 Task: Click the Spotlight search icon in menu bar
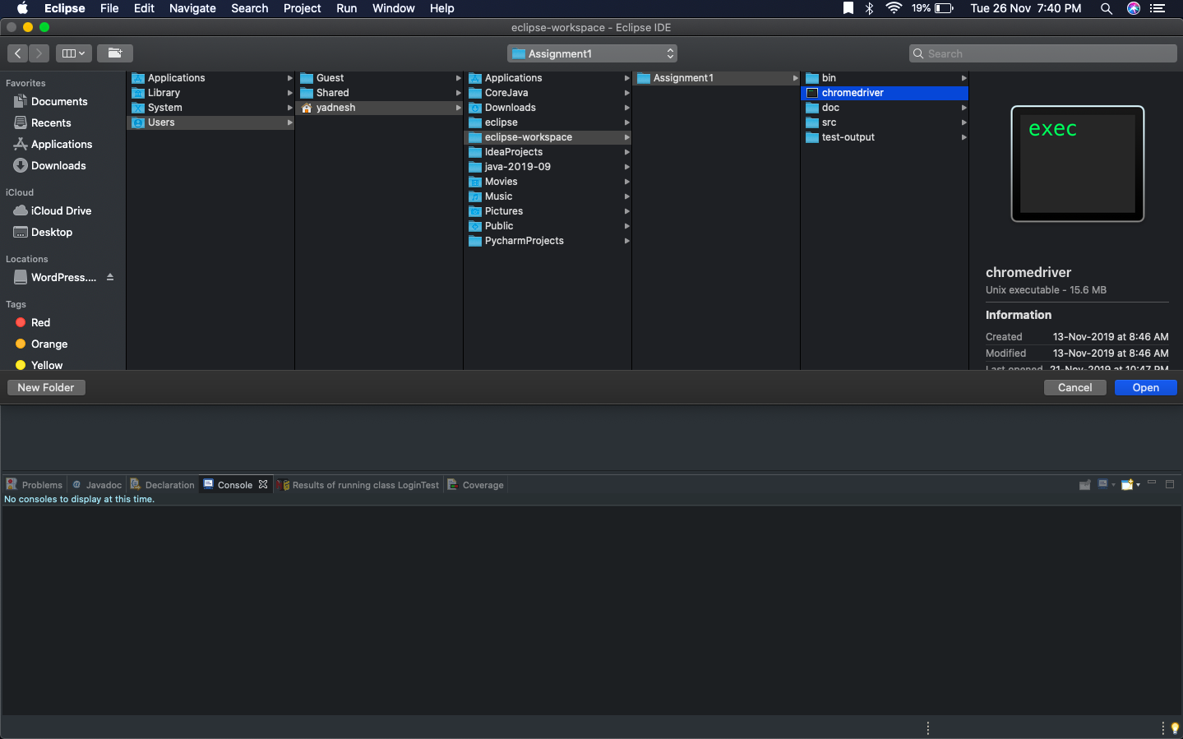(x=1107, y=8)
